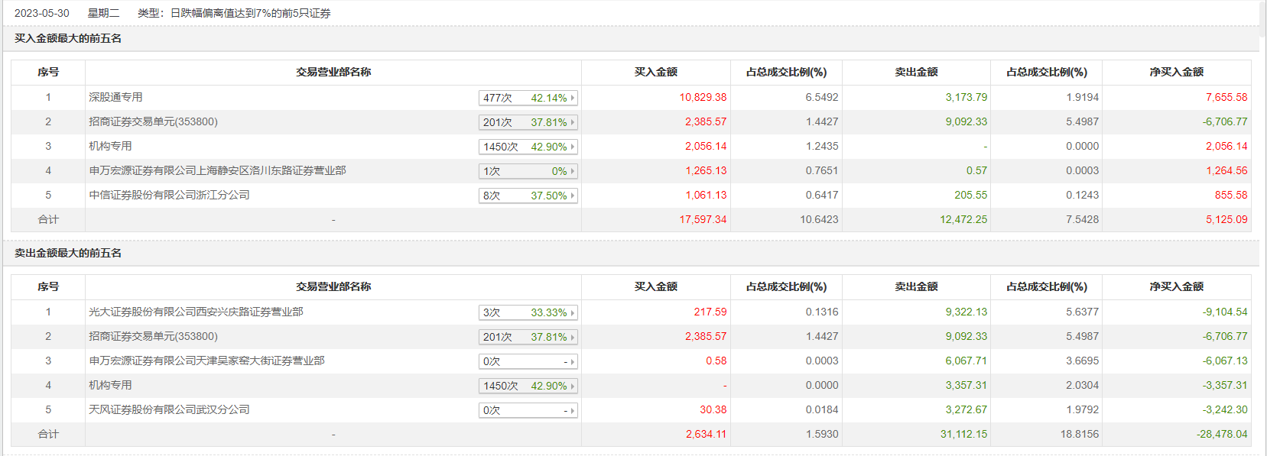This screenshot has width=1267, height=456.
Task: Click the scrollbar up arrow at top right
Action: 1262,5
